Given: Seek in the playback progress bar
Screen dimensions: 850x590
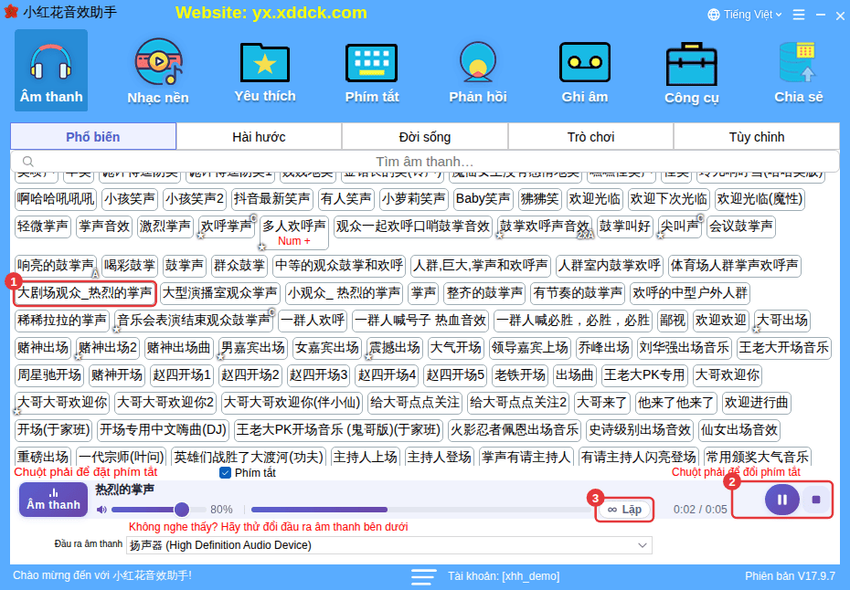Looking at the screenshot, I should tap(420, 510).
